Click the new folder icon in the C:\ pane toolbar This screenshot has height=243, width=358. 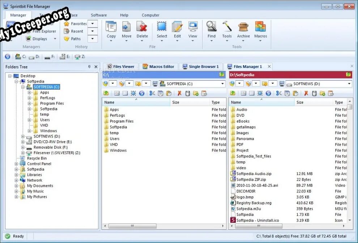196,93
